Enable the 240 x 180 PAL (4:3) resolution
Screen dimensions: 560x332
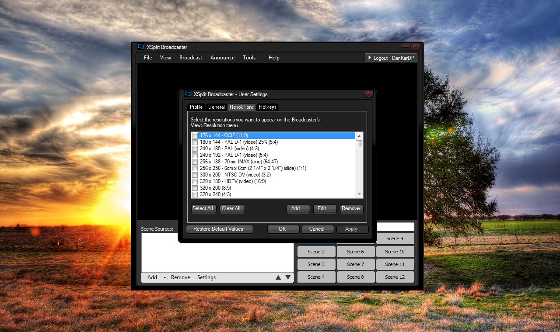click(195, 149)
